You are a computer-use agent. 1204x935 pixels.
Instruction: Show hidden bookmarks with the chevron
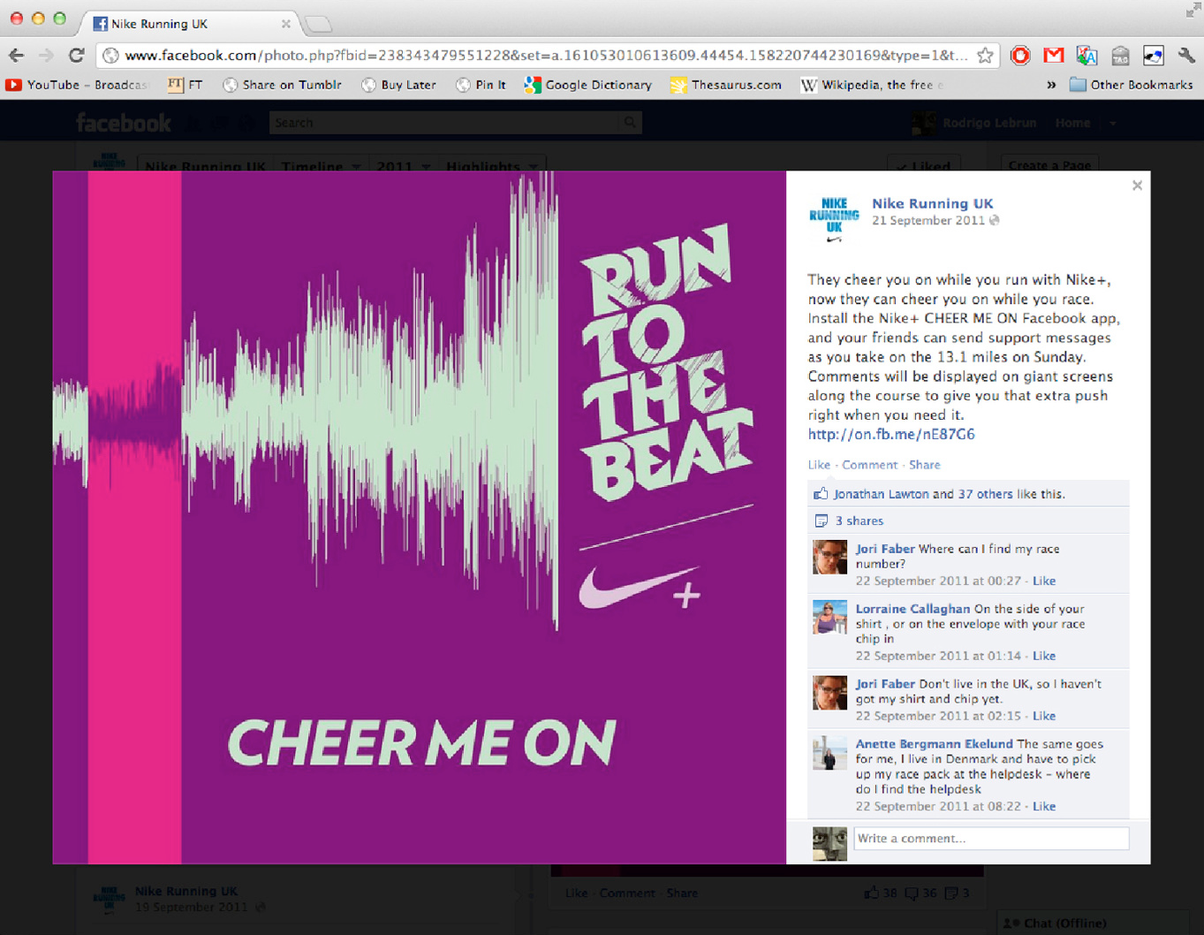coord(1051,85)
